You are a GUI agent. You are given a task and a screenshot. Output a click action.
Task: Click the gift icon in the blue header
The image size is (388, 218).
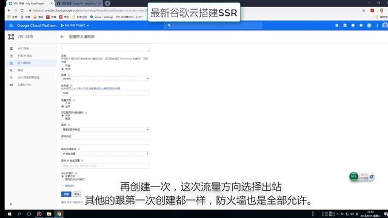pos(337,25)
